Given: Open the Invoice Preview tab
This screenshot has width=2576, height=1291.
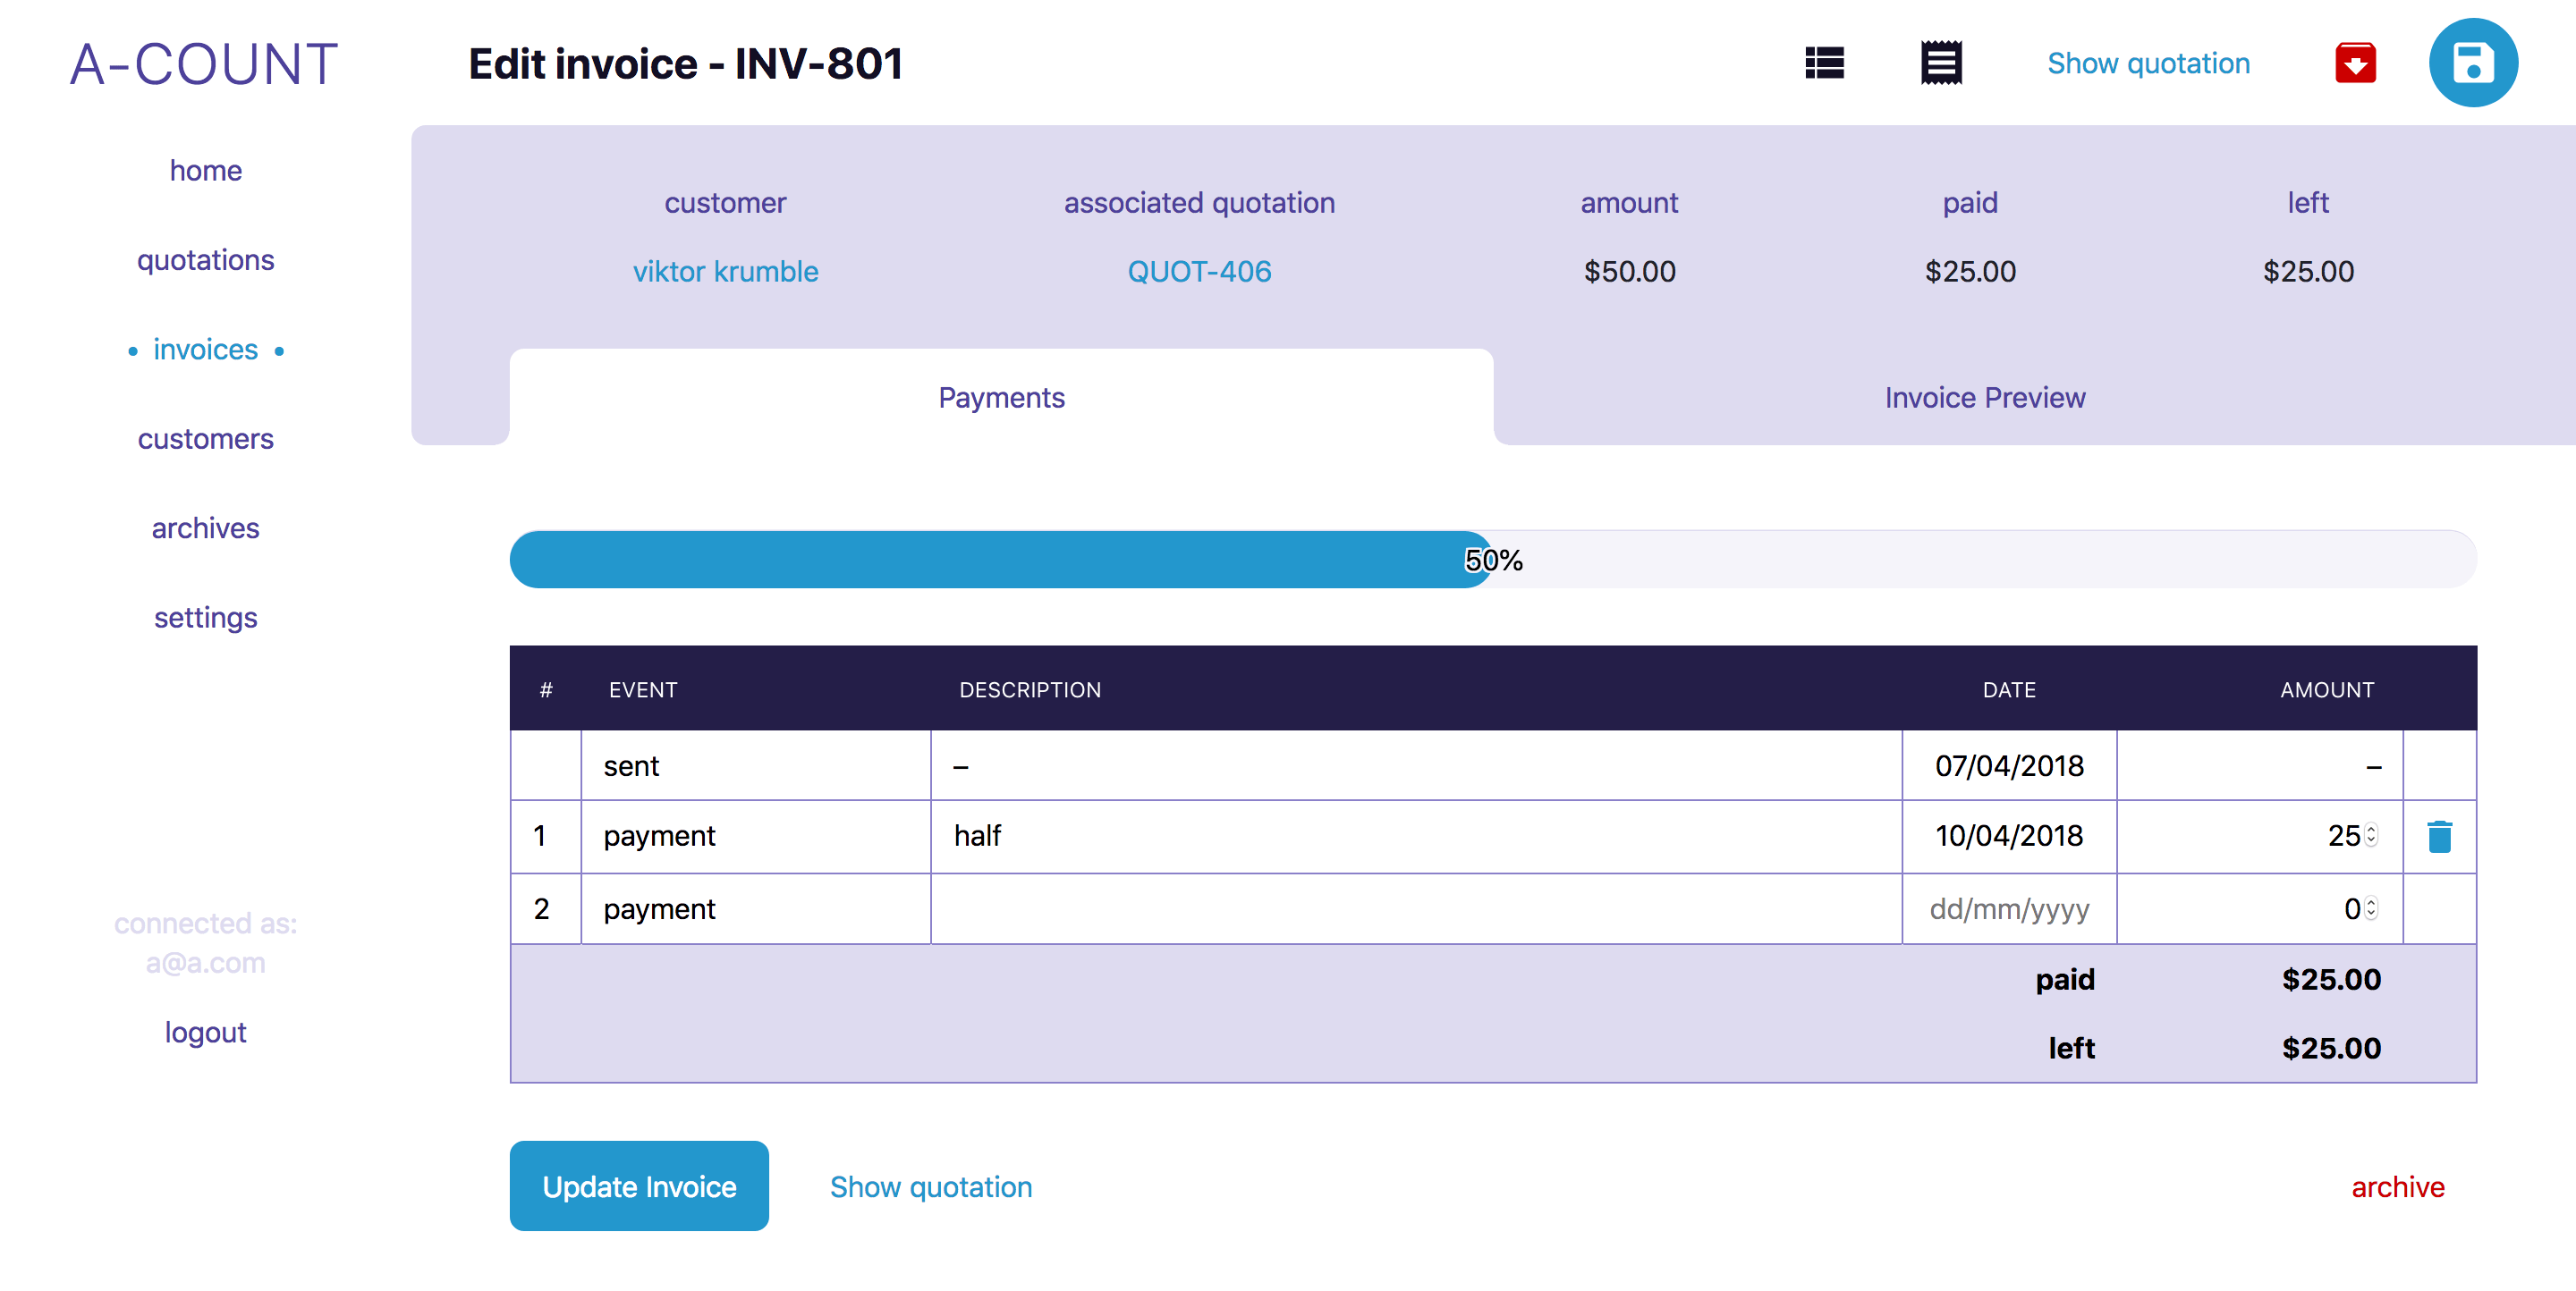Looking at the screenshot, I should point(1984,398).
